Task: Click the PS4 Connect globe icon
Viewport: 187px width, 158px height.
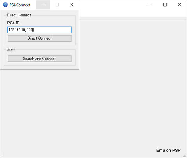Action: [5, 5]
